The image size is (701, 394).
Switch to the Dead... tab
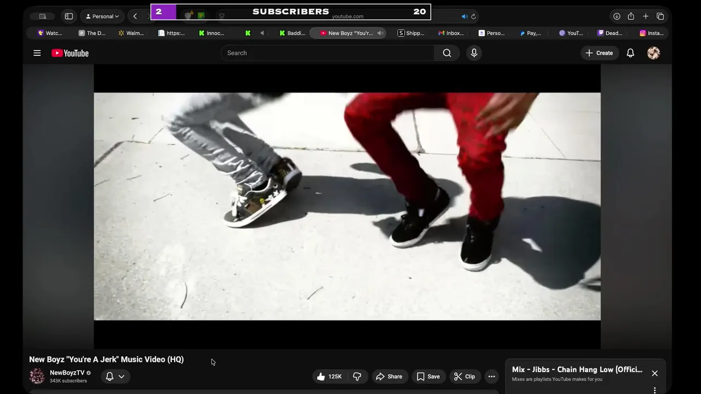610,33
